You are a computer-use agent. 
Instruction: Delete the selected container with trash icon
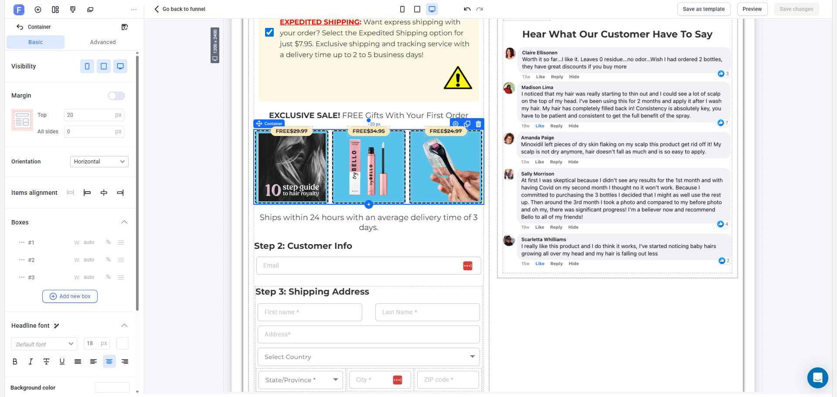(478, 124)
